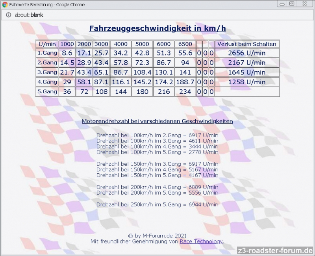Click the z3-roadster-forum.de watermark
This screenshot has width=315, height=256.
pyautogui.click(x=275, y=250)
